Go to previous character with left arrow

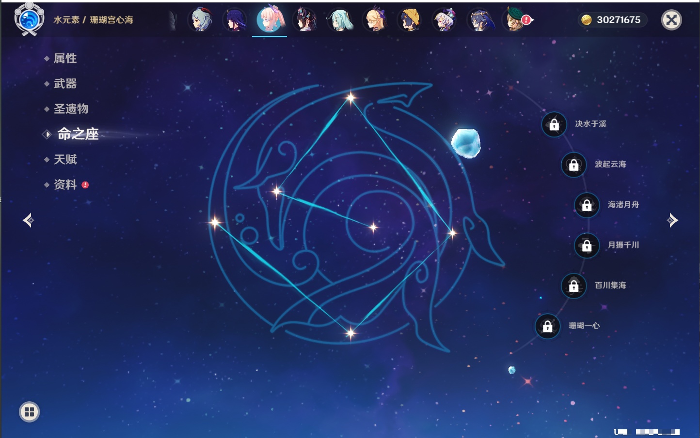point(28,220)
